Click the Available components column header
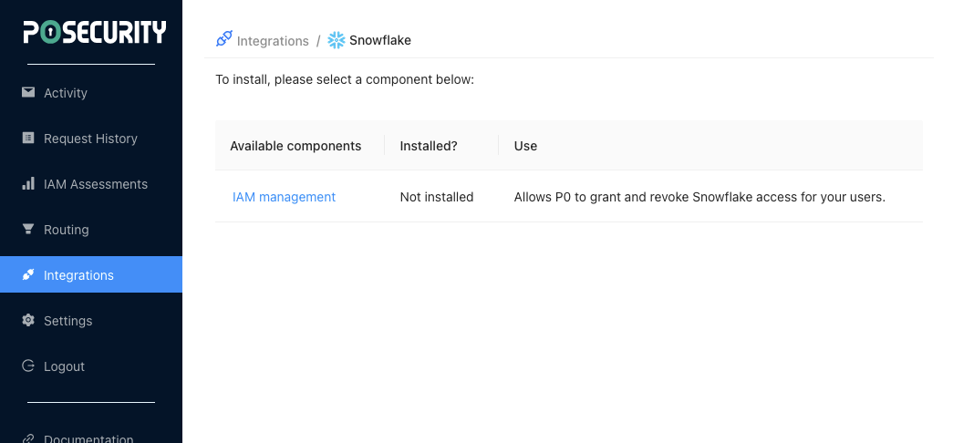The width and height of the screenshot is (953, 443). pos(295,146)
